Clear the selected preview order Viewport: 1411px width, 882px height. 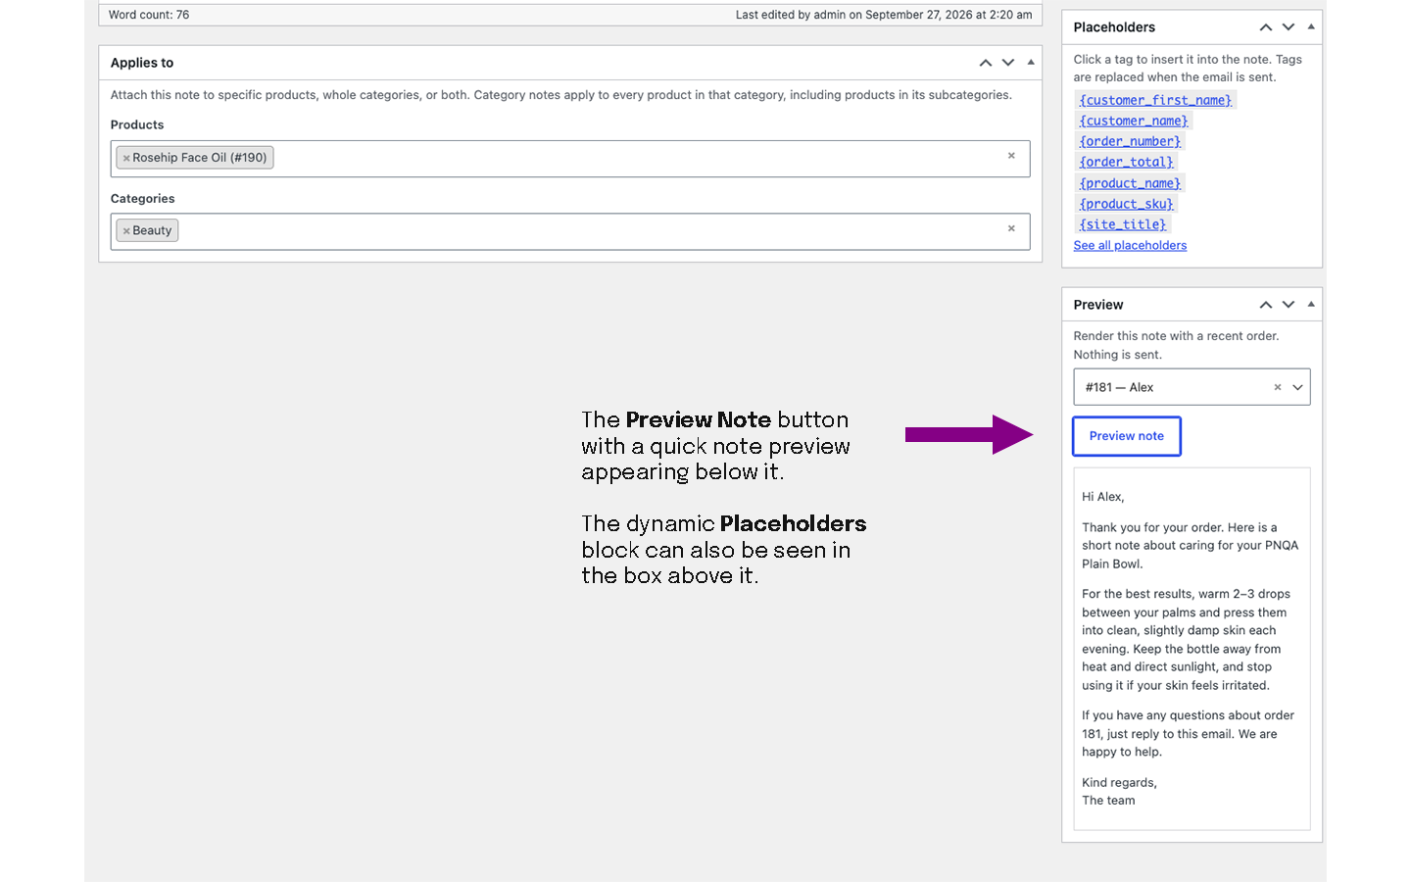(x=1278, y=387)
